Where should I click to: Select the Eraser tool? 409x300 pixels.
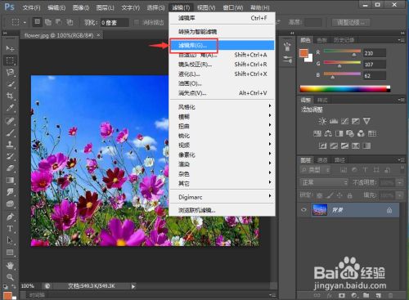[10, 168]
